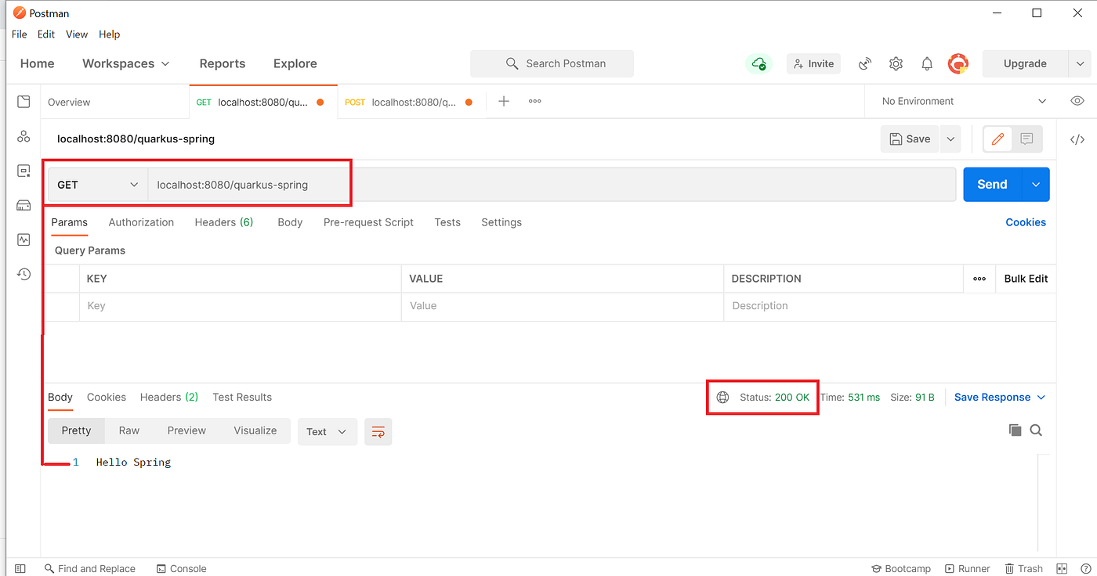
Task: Click the query param Key field
Action: point(240,306)
